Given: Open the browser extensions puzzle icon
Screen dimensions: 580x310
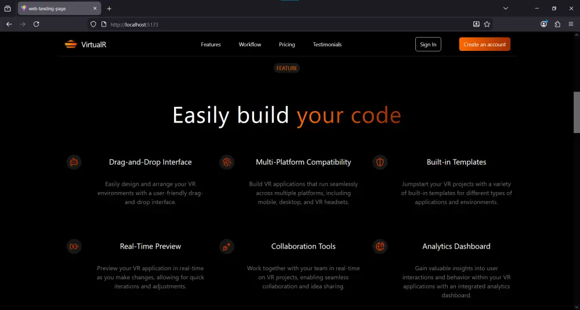Looking at the screenshot, I should click(x=557, y=24).
